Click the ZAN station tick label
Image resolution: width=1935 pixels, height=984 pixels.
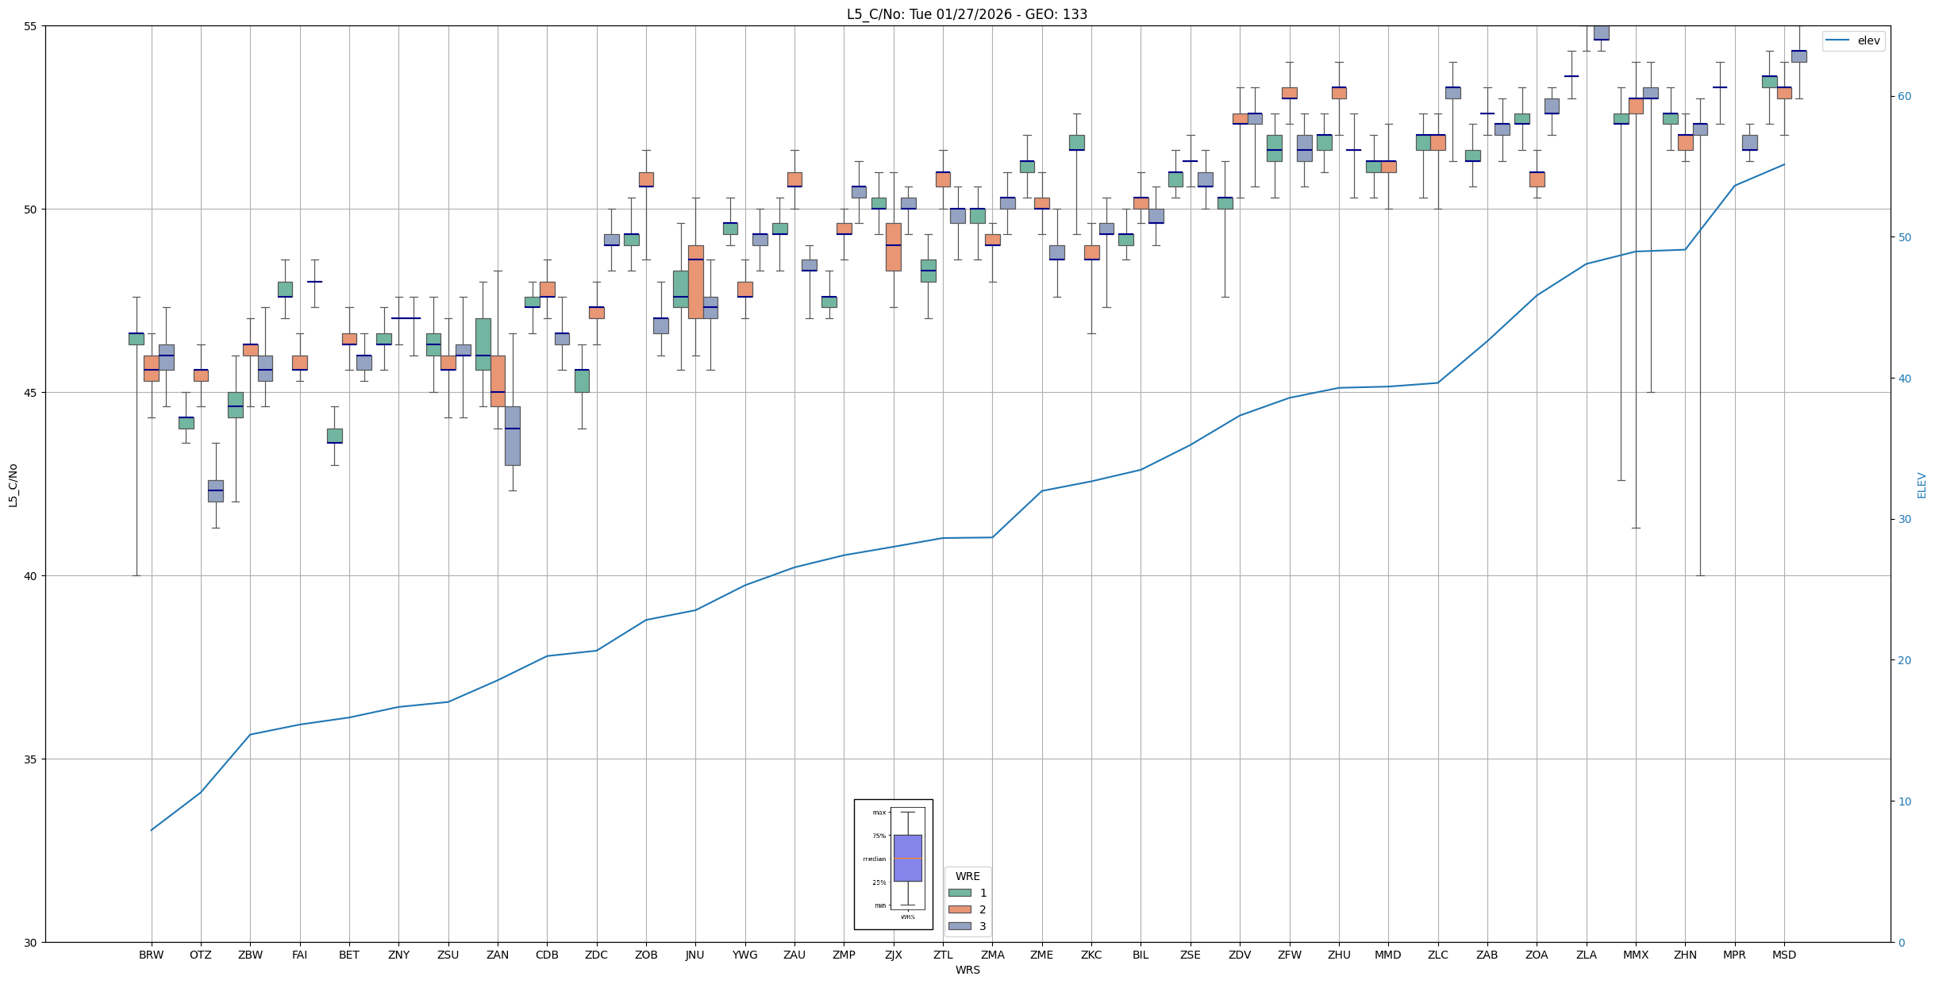(498, 955)
